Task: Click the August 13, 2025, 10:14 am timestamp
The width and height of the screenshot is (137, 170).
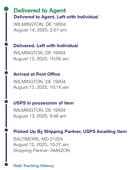Action: pos(41,87)
